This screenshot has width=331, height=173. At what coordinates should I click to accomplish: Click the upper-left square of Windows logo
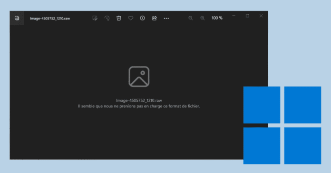(262, 105)
